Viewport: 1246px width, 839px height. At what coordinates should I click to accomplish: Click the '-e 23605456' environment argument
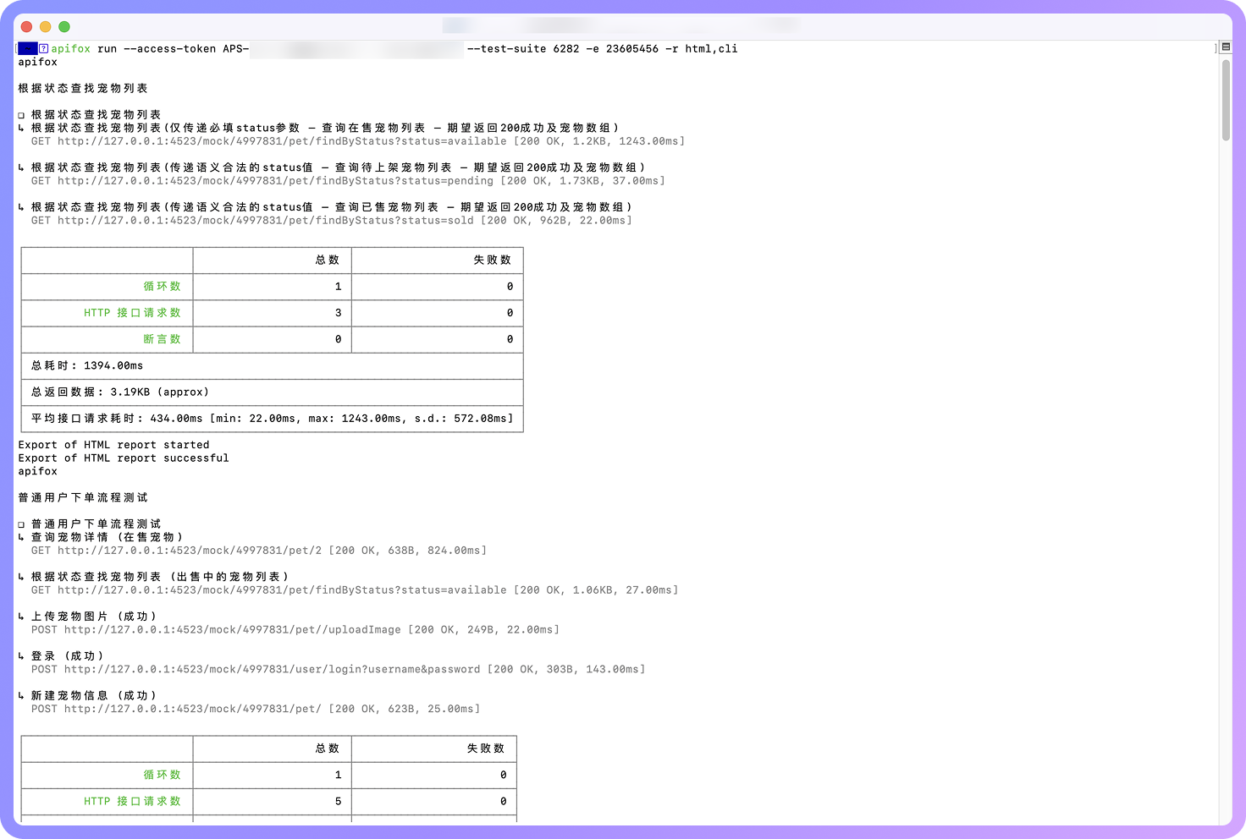point(622,49)
